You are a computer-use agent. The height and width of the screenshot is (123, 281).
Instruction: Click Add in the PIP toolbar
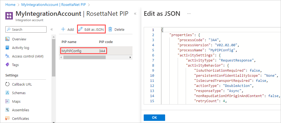point(67,29)
